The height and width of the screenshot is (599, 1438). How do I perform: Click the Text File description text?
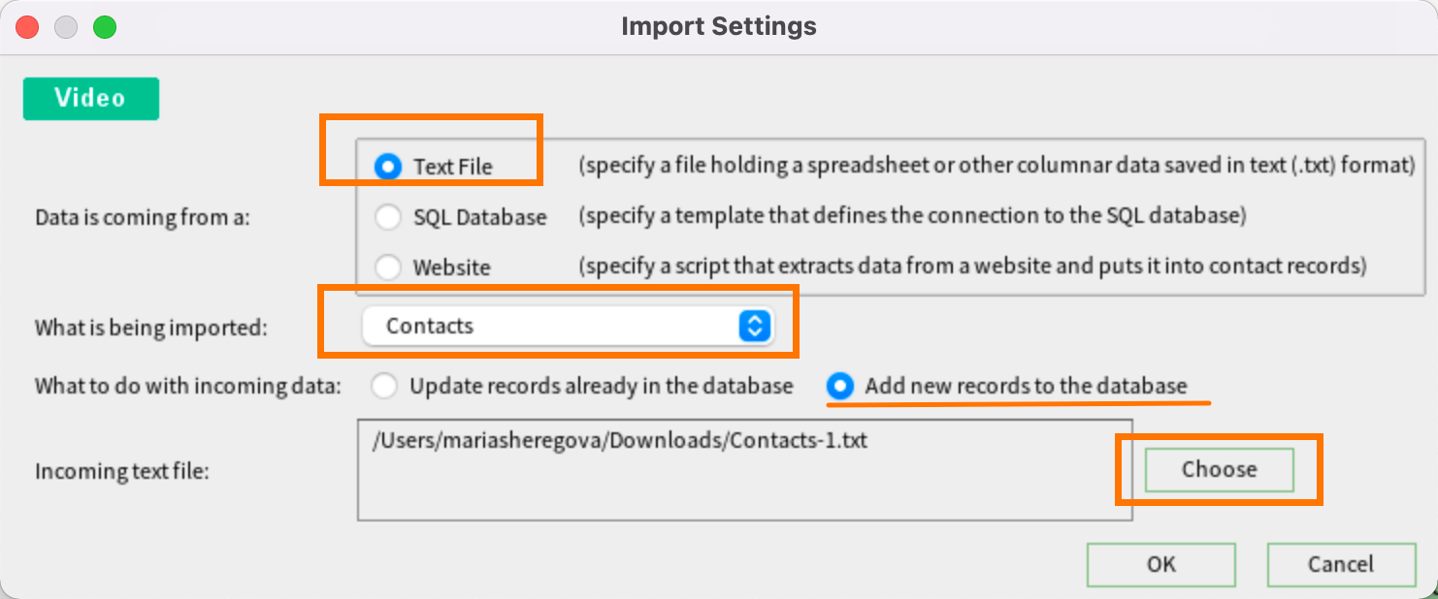997,166
